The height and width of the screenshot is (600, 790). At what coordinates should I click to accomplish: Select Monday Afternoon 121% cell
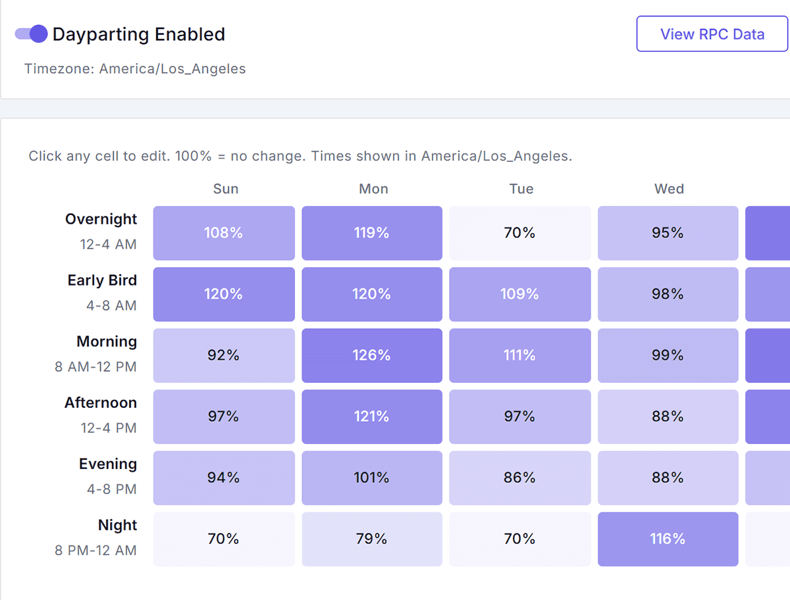tap(372, 416)
